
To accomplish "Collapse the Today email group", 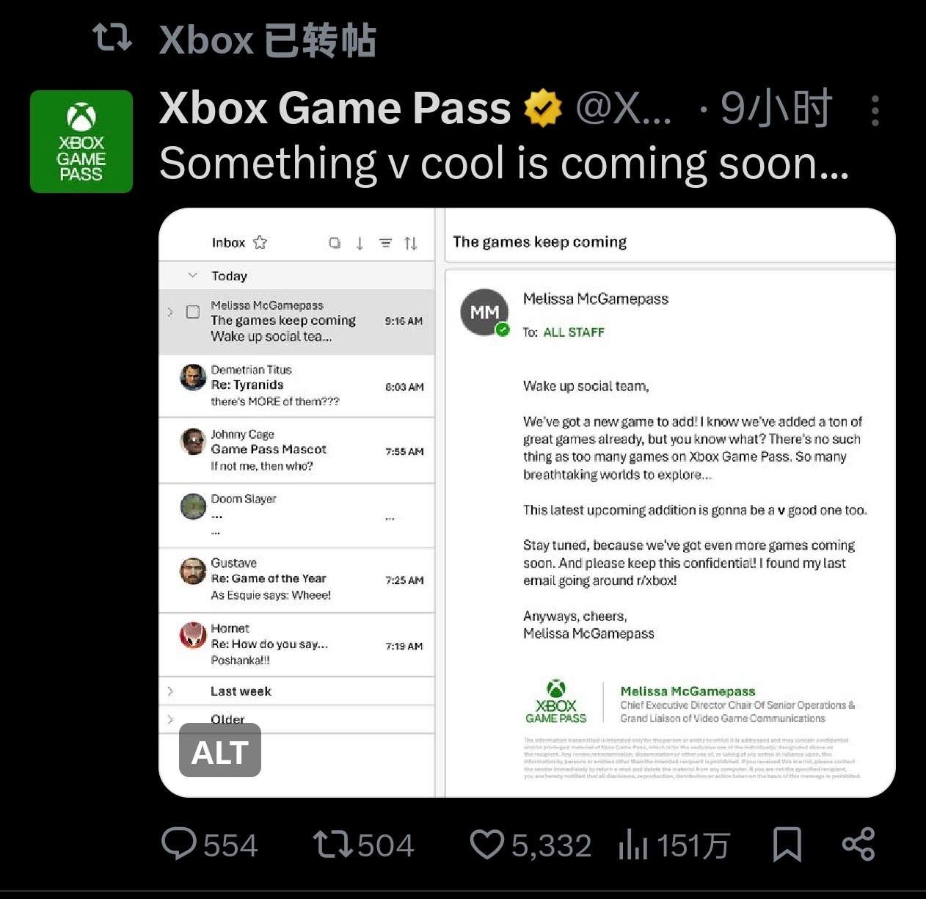I will point(193,276).
